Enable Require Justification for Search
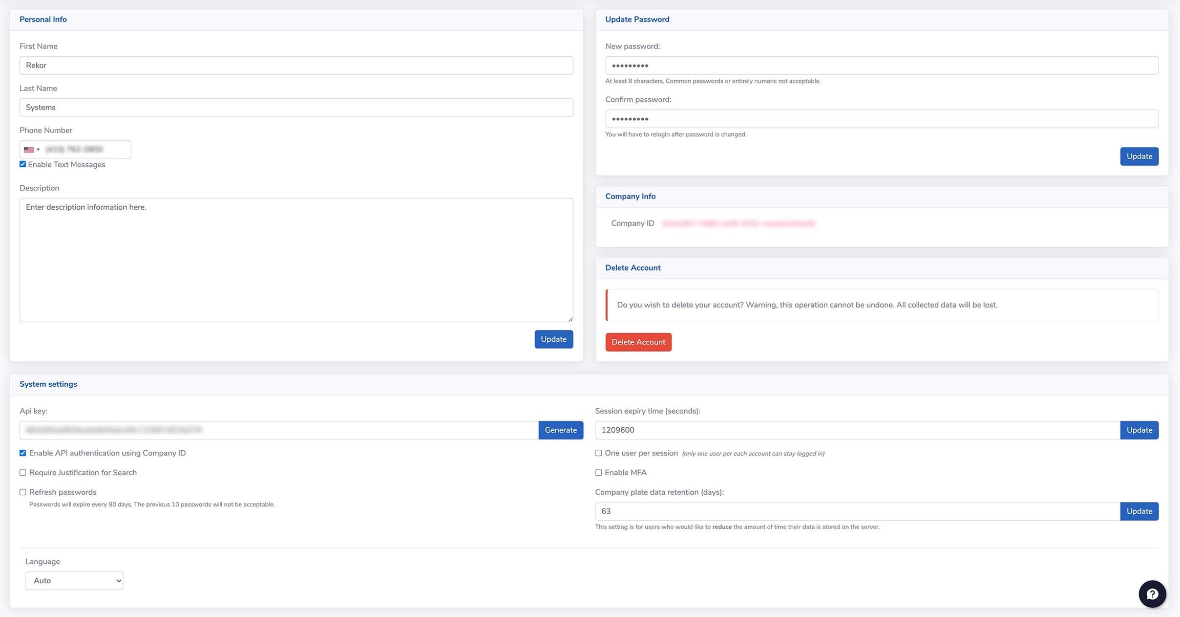Viewport: 1180px width, 617px height. tap(23, 472)
